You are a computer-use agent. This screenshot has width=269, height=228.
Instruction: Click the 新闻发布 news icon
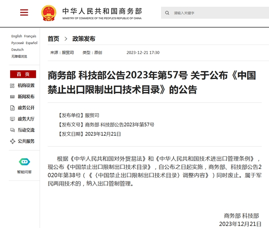12,97
